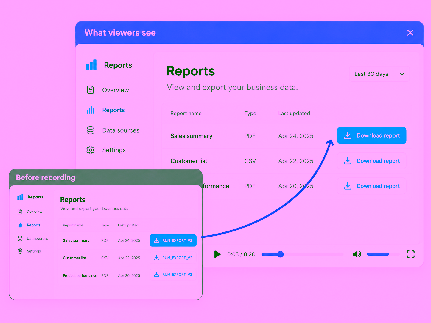Screen dimensions: 431x323
Task: Click Reports bar-chart icon in Before recording sidebar
Action: (20, 225)
